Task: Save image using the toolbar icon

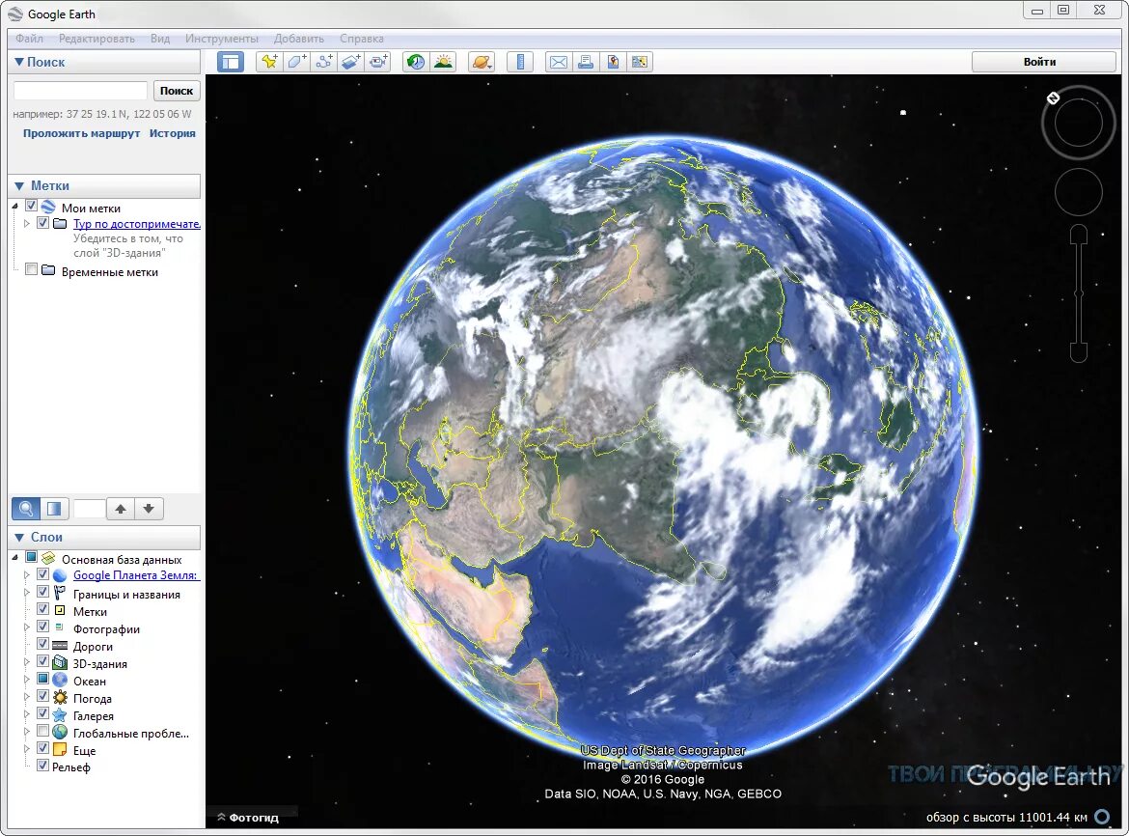Action: (x=613, y=62)
